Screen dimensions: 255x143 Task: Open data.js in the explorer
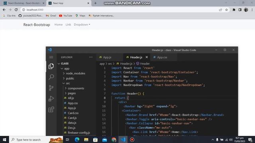[x=72, y=123]
